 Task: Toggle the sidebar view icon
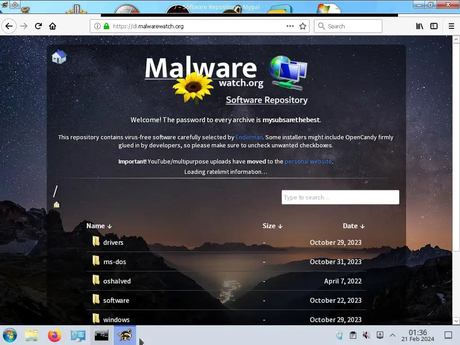tap(434, 26)
